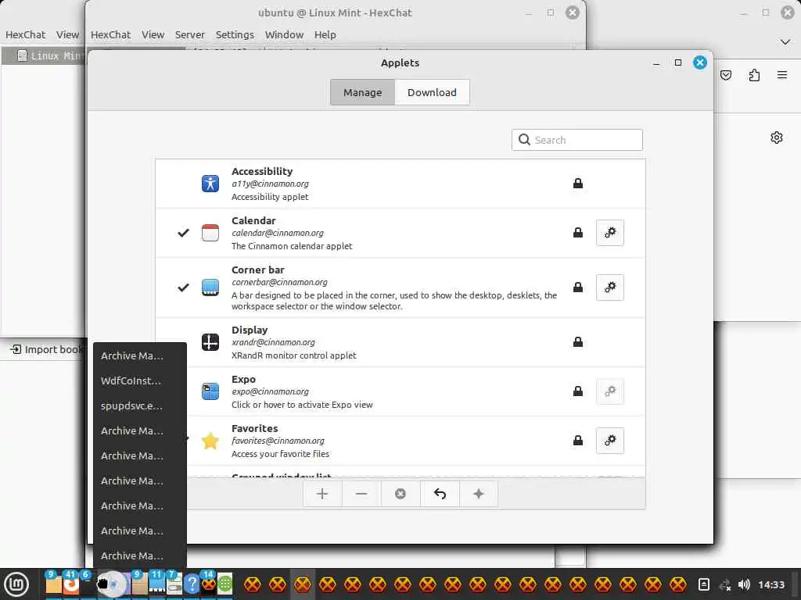Select spupdsvc.e... in the window list popup

pyautogui.click(x=139, y=405)
